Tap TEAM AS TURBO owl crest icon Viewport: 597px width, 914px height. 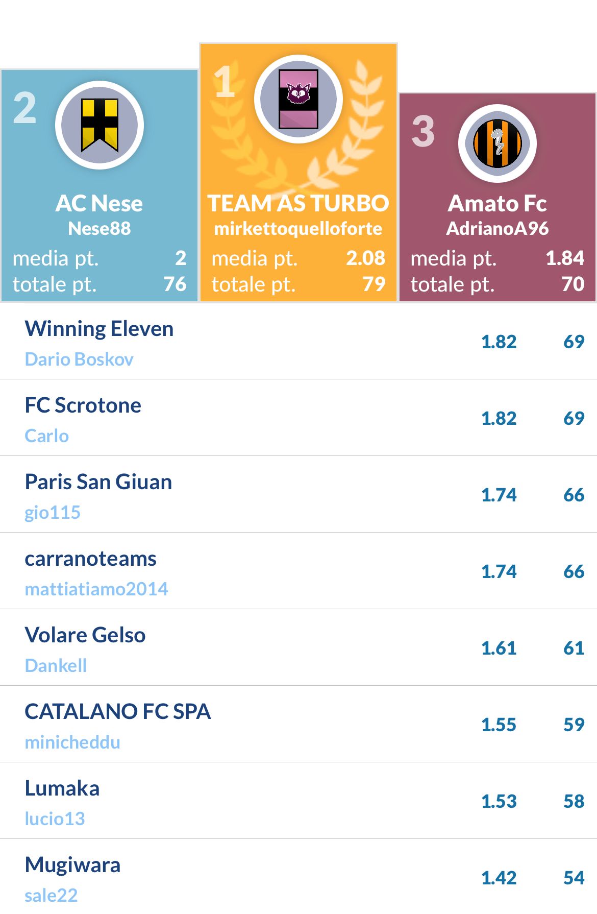point(298,99)
